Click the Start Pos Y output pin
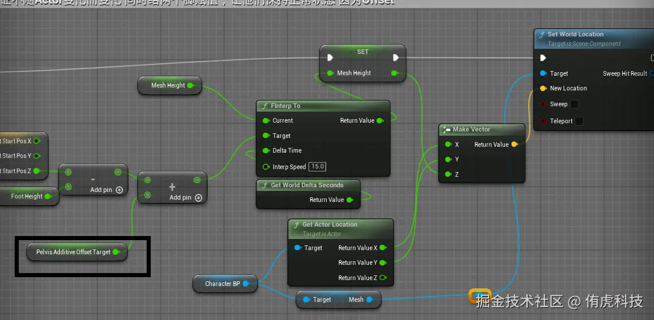This screenshot has width=654, height=320. [37, 156]
